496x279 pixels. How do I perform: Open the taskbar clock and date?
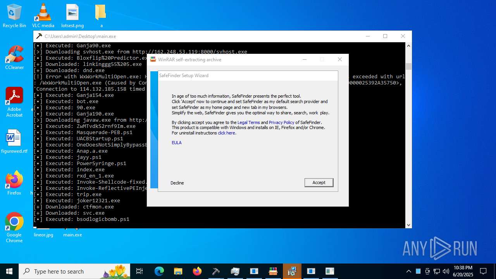coord(463,271)
